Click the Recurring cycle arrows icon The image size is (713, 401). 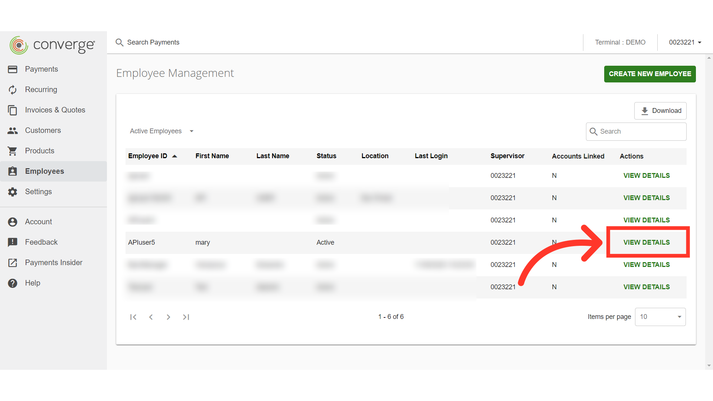(13, 90)
